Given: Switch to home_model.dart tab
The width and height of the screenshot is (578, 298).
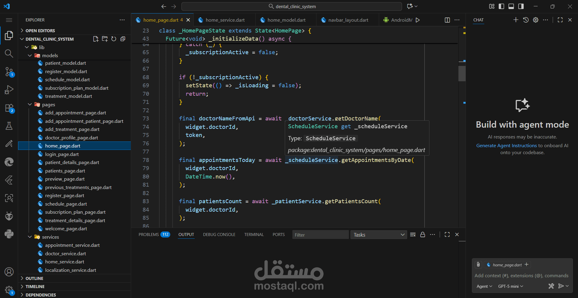Looking at the screenshot, I should point(286,20).
